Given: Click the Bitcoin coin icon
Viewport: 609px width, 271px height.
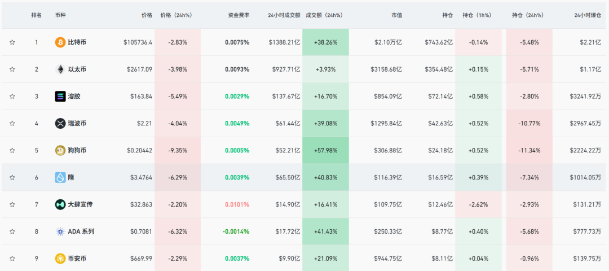Looking at the screenshot, I should pos(60,42).
